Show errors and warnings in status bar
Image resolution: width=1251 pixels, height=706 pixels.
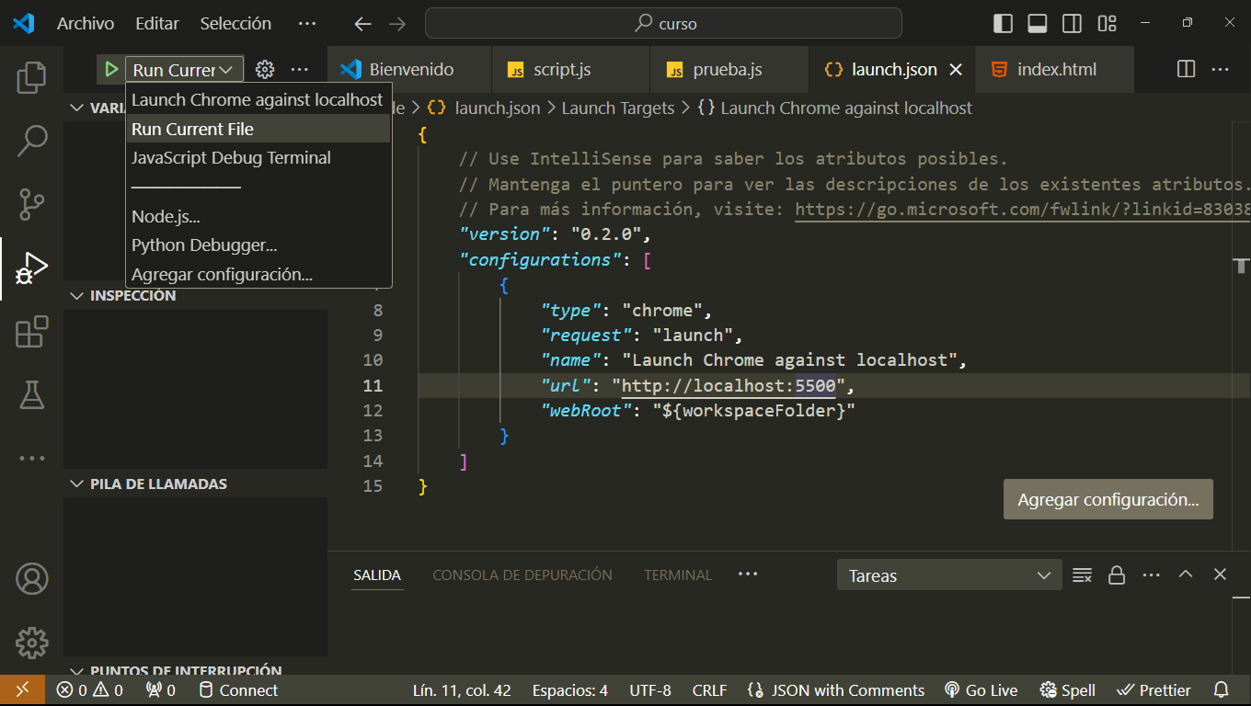coord(89,690)
